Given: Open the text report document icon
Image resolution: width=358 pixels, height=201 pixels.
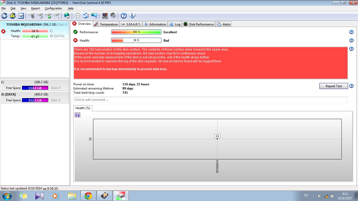Looking at the screenshot, I should click(x=77, y=16).
